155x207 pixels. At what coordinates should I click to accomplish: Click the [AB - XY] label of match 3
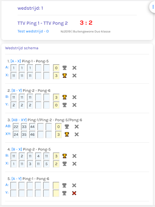tap(19, 120)
